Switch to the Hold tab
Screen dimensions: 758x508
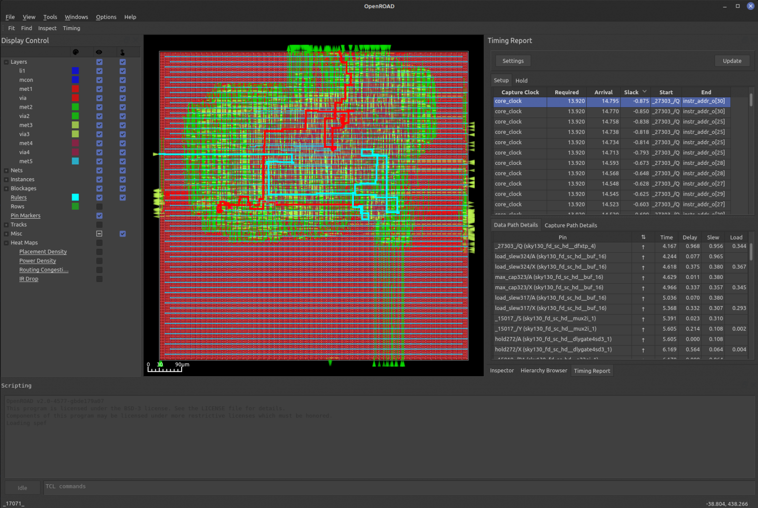pyautogui.click(x=521, y=80)
